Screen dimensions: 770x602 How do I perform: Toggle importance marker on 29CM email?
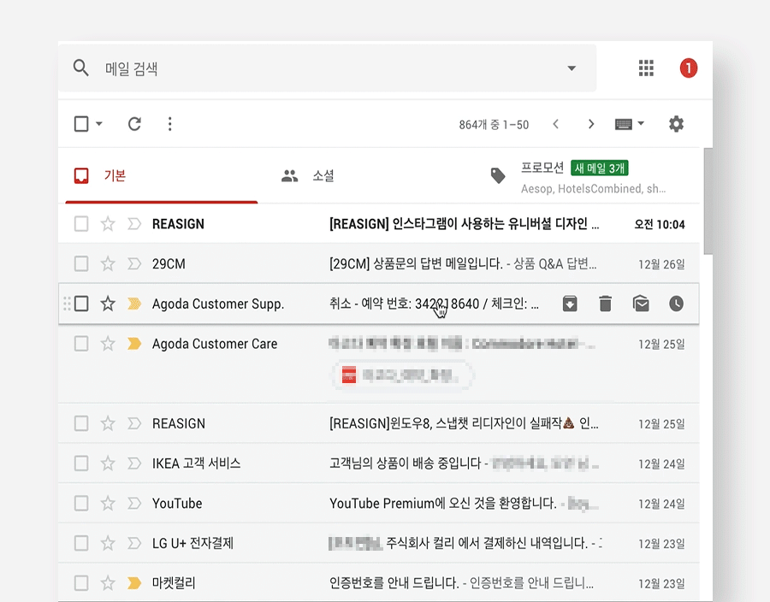click(x=134, y=263)
